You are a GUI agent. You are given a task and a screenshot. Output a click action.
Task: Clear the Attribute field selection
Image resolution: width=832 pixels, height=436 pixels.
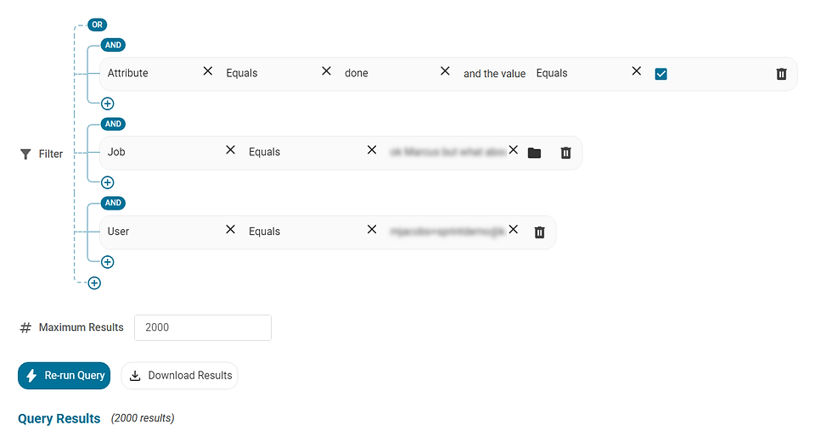(207, 71)
